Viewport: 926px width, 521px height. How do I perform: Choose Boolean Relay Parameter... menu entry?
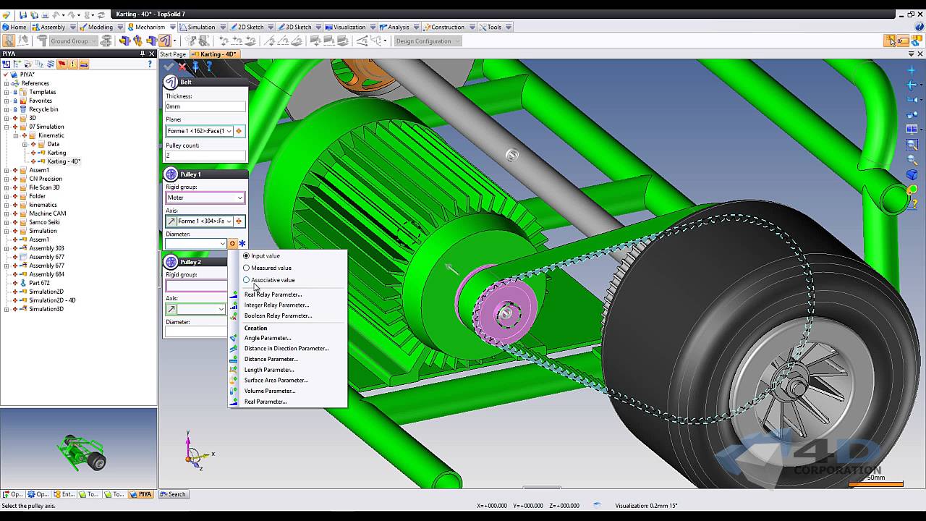pyautogui.click(x=278, y=315)
